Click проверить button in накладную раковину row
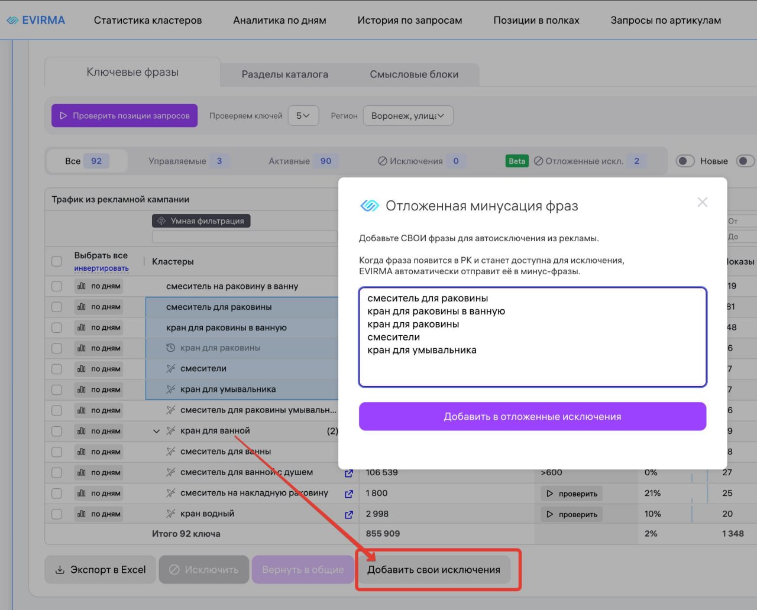This screenshot has width=757, height=610. [571, 494]
